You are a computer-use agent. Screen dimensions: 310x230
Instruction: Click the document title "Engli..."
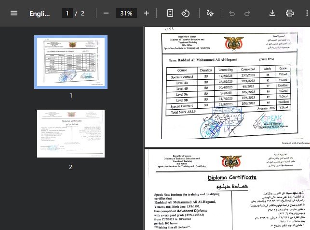[40, 13]
